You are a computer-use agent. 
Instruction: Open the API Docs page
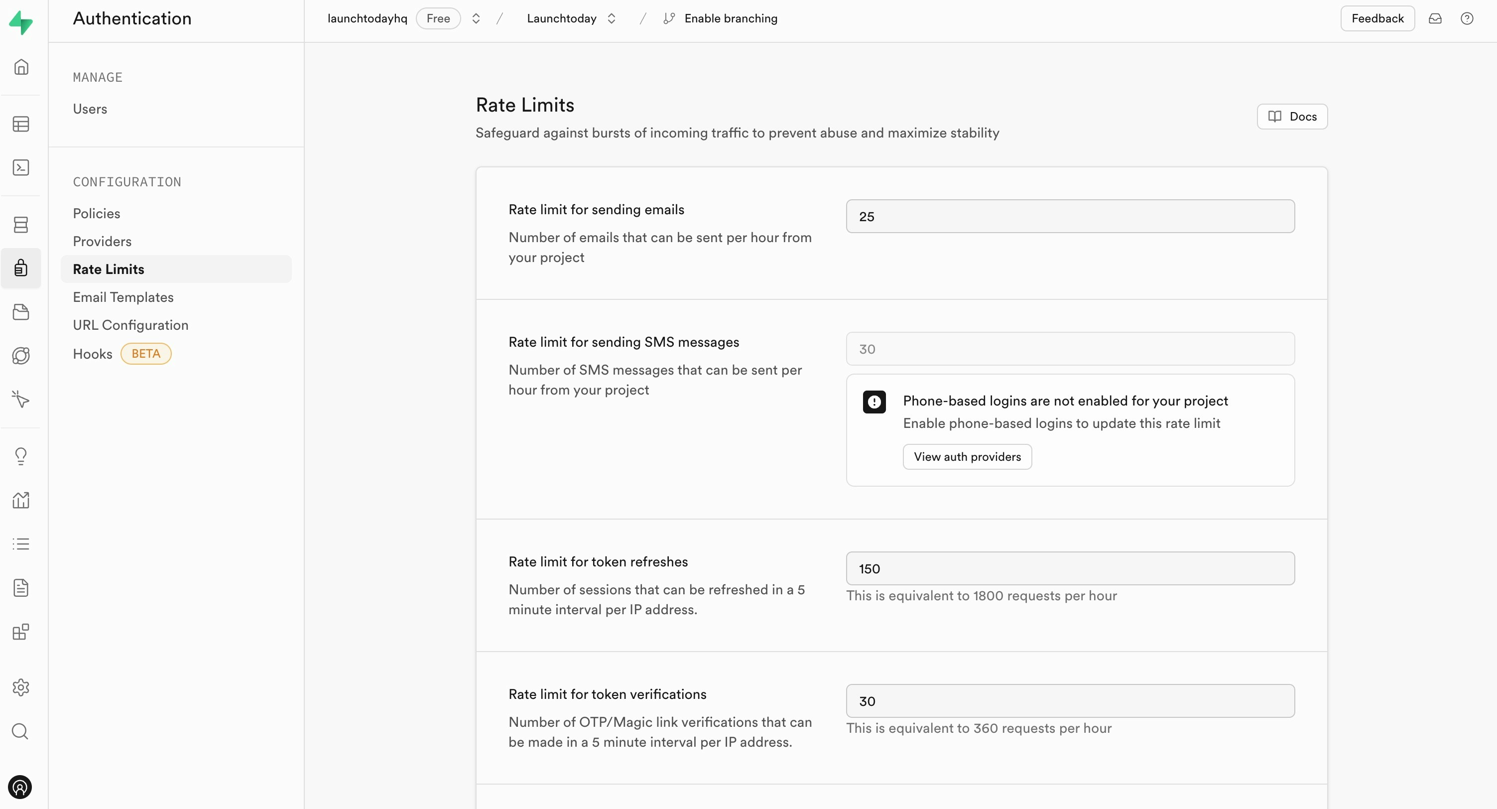click(21, 588)
